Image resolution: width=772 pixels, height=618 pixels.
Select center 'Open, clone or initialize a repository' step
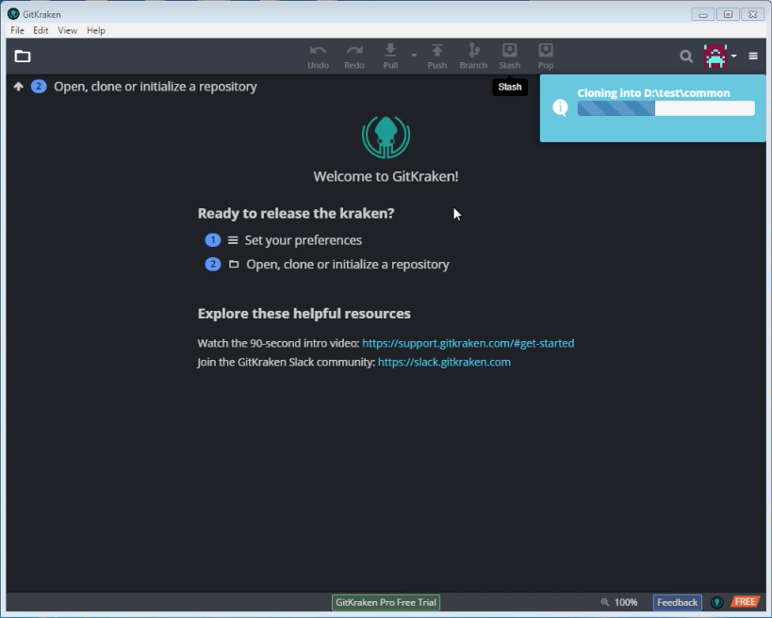[348, 264]
